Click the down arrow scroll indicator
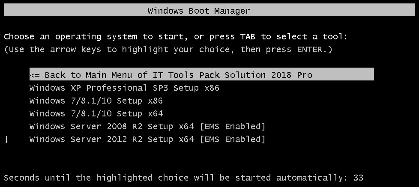 (7, 139)
